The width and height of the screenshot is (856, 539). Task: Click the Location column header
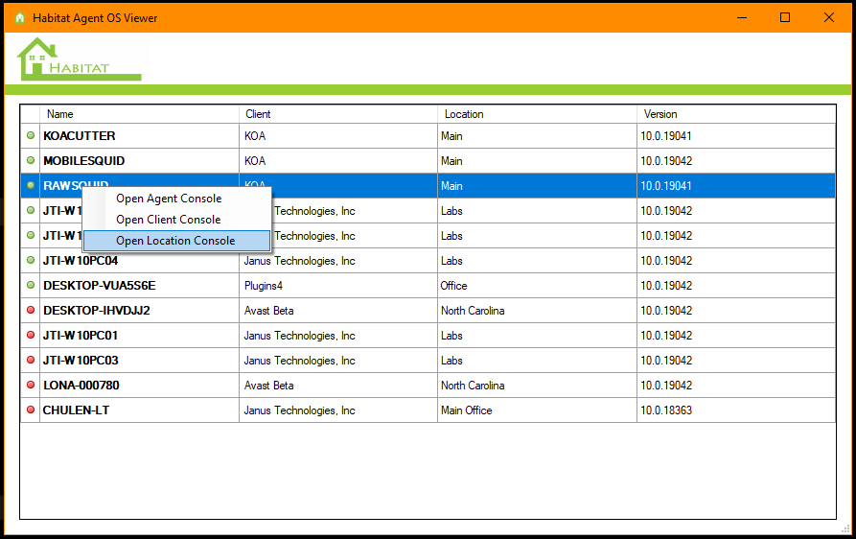pyautogui.click(x=464, y=114)
